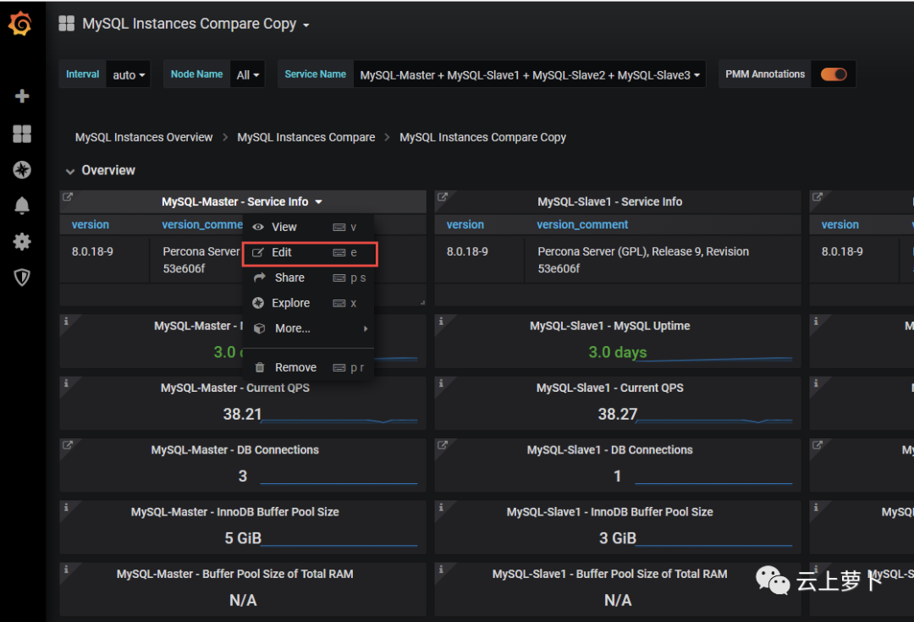Open the Alerting bell icon in sidebar
Viewport: 914px width, 622px height.
(22, 205)
